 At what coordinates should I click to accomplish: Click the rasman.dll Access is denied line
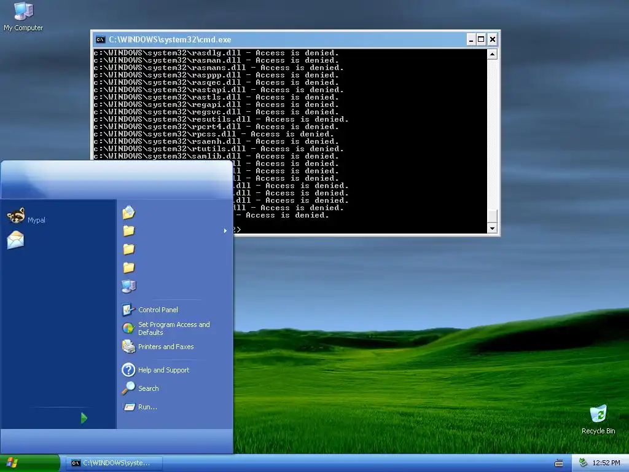216,60
